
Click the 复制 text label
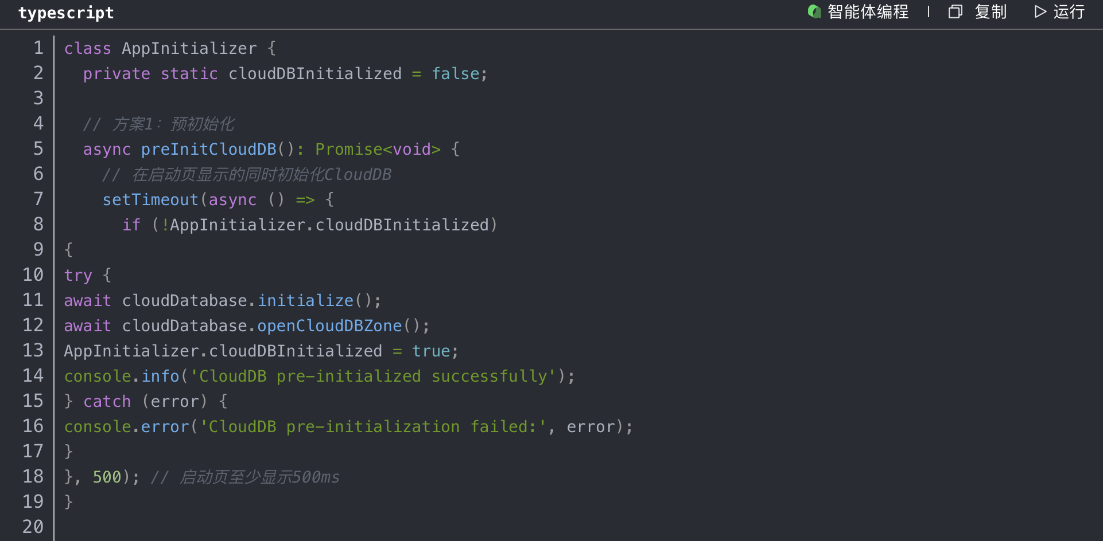(991, 11)
